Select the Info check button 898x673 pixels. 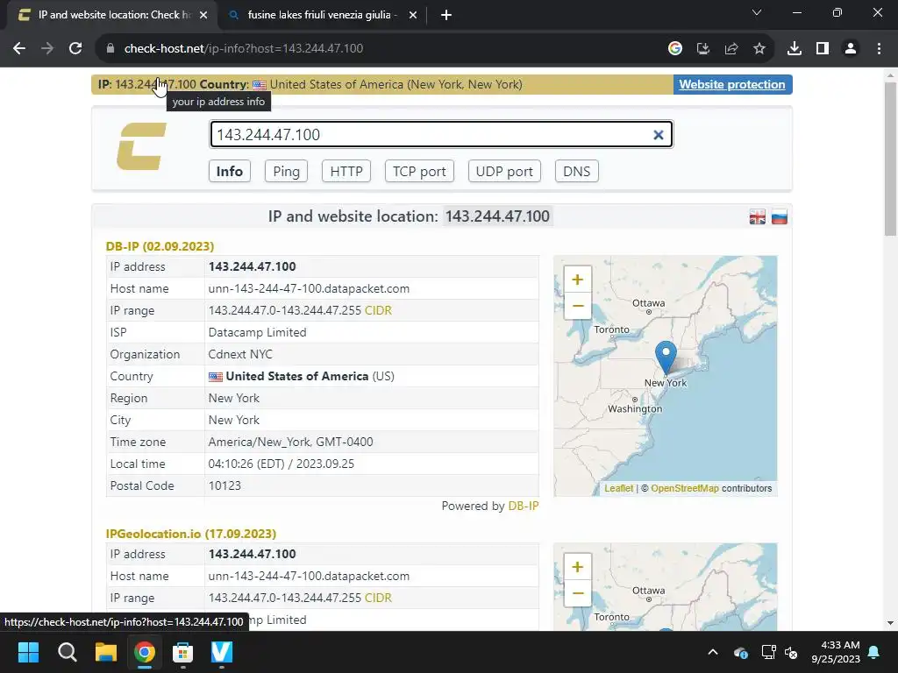tap(230, 171)
